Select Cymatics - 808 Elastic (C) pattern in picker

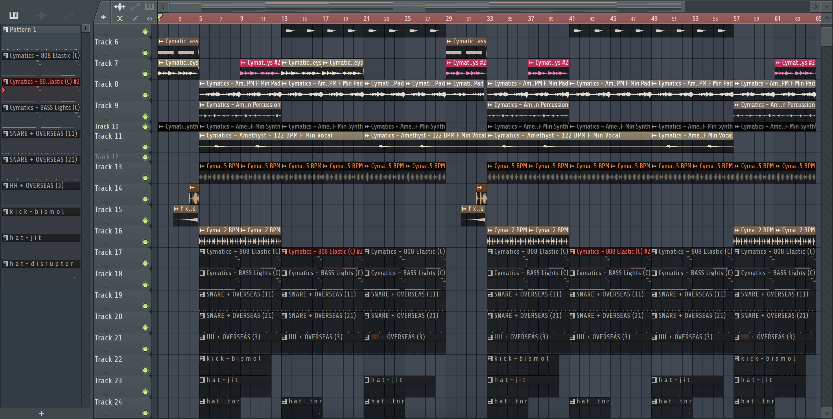(41, 55)
